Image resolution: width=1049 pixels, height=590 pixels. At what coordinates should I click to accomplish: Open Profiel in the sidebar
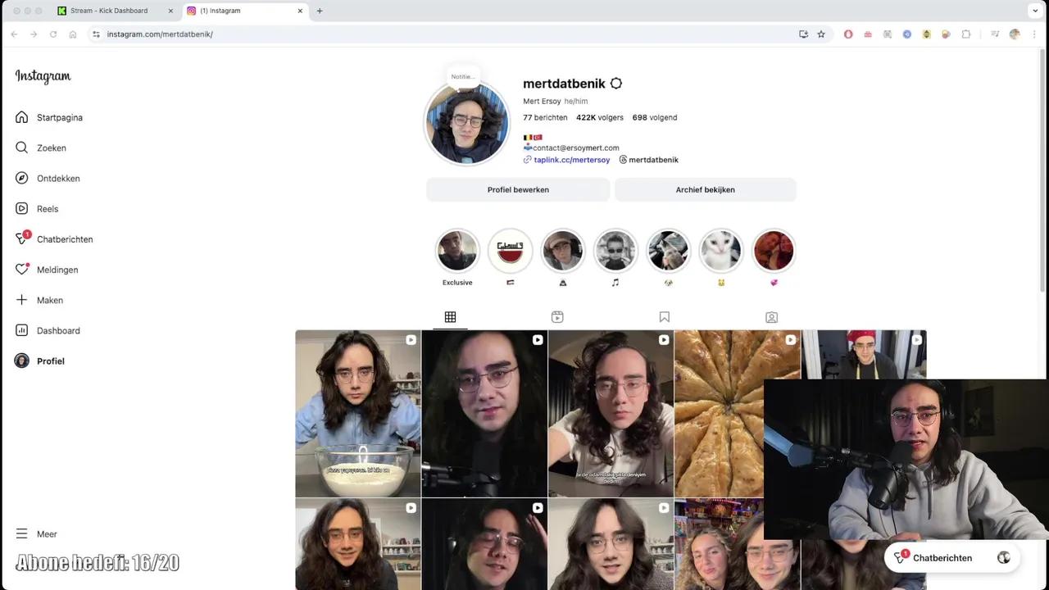coord(40,361)
